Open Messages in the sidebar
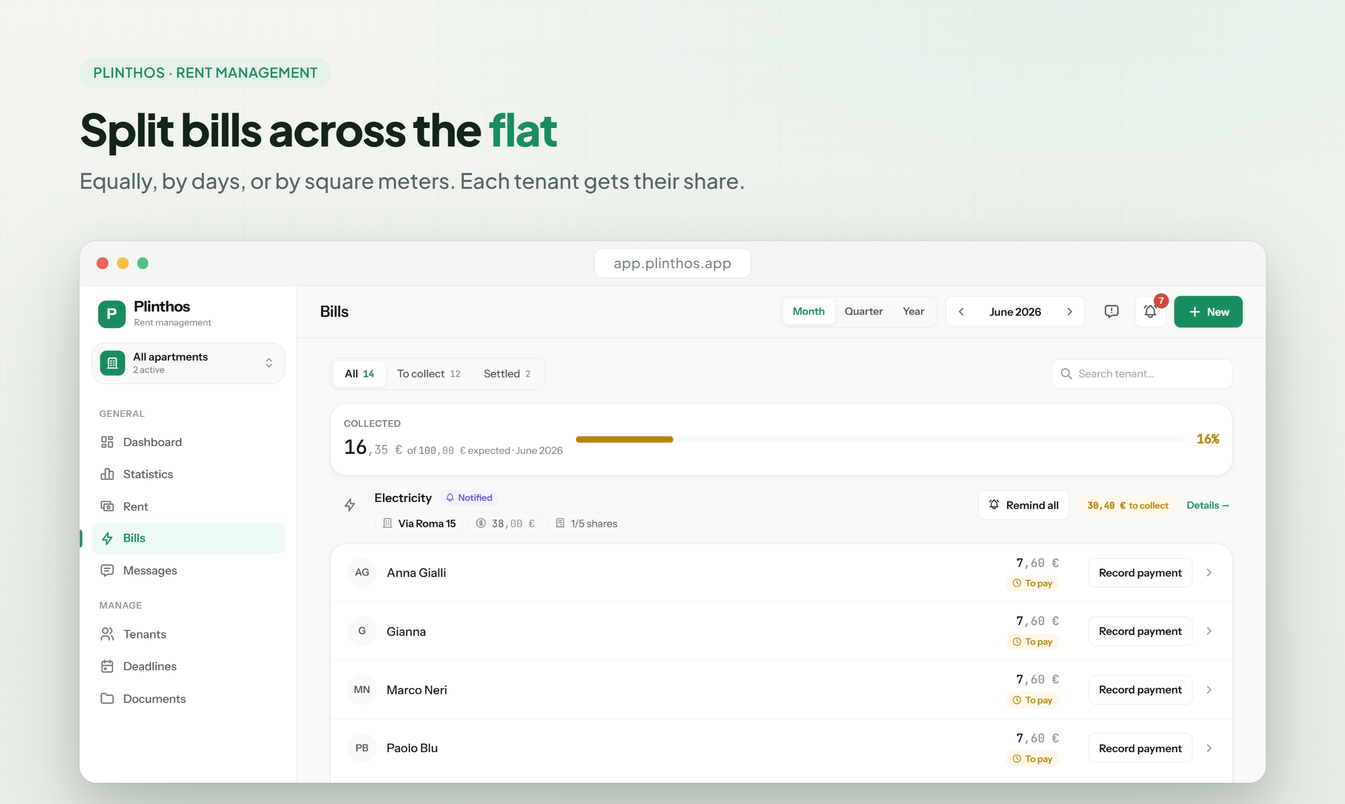This screenshot has width=1345, height=804. (188, 571)
